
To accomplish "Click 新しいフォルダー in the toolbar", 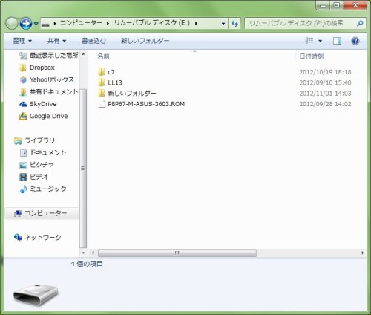I will pos(145,41).
